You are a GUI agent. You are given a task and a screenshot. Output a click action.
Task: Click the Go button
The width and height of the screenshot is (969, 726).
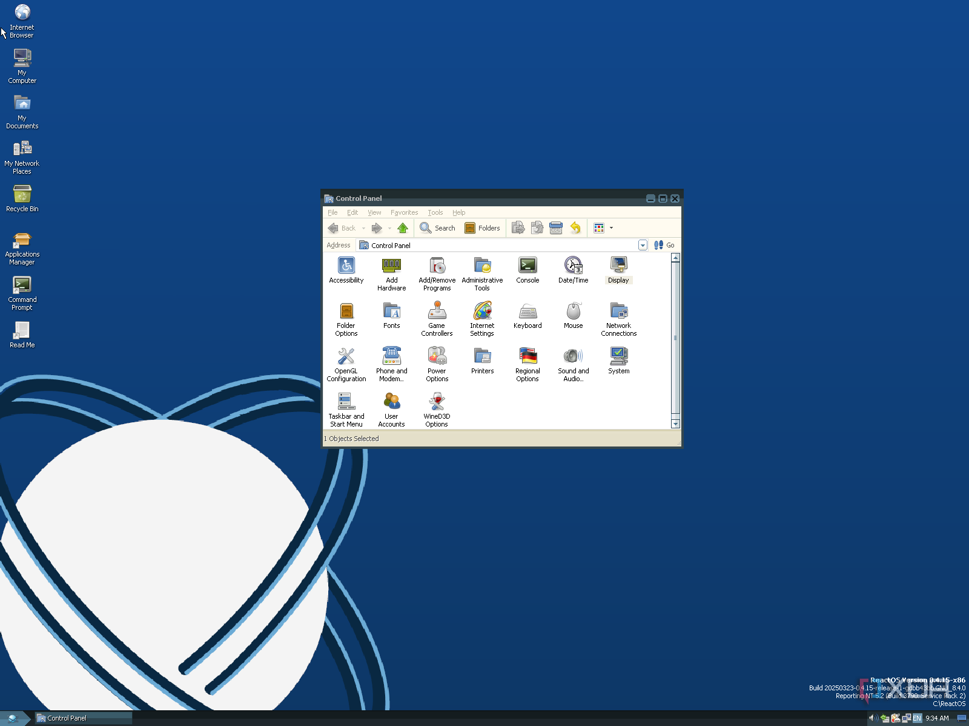pyautogui.click(x=664, y=245)
